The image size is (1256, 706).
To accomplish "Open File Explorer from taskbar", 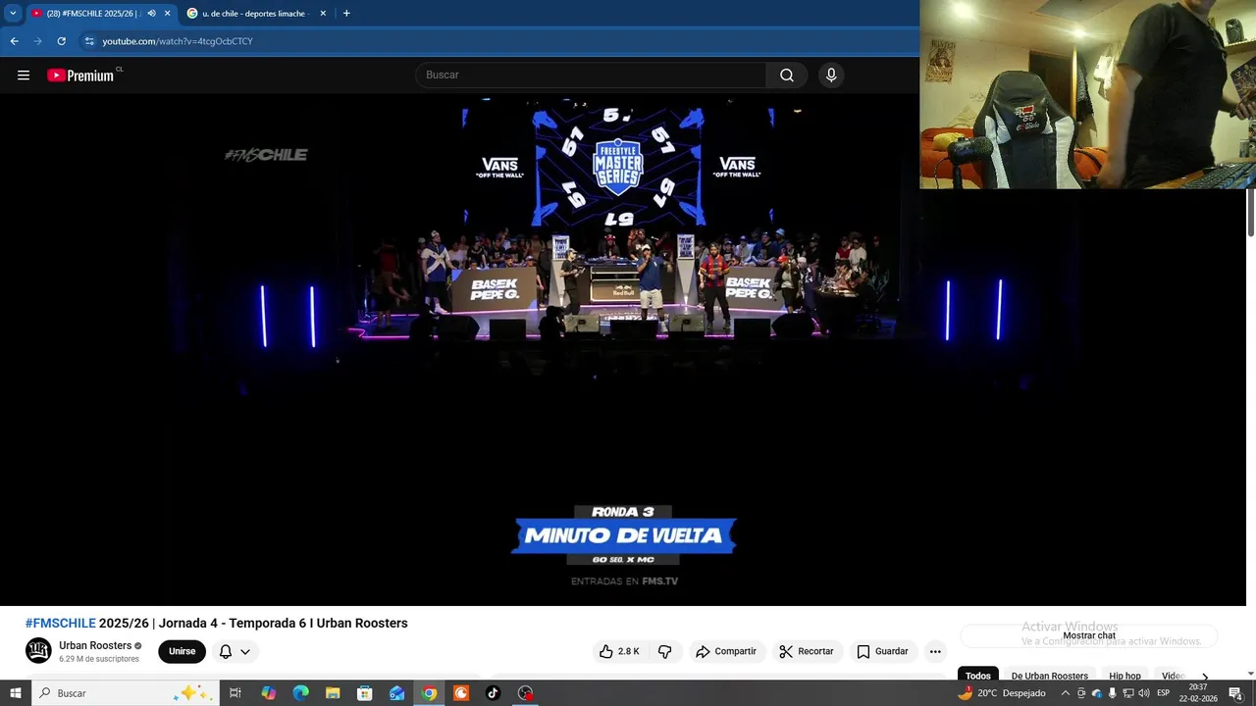I will (x=333, y=693).
